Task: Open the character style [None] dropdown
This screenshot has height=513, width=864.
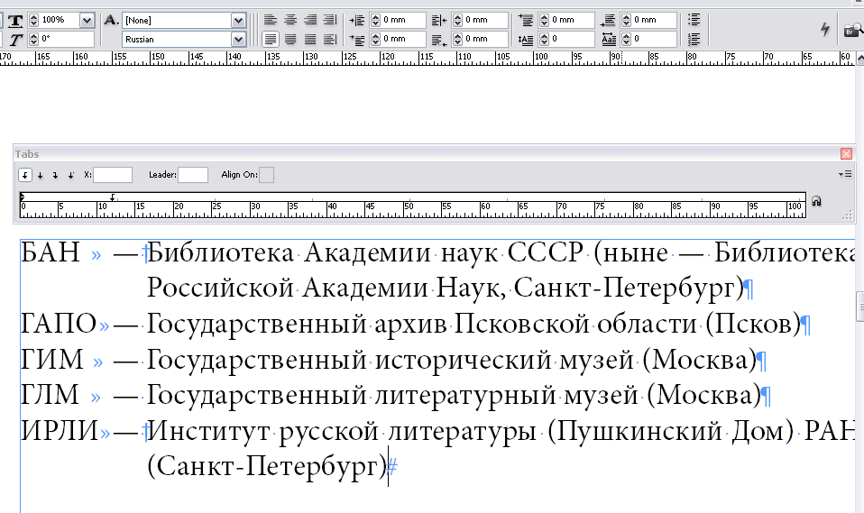Action: [238, 21]
